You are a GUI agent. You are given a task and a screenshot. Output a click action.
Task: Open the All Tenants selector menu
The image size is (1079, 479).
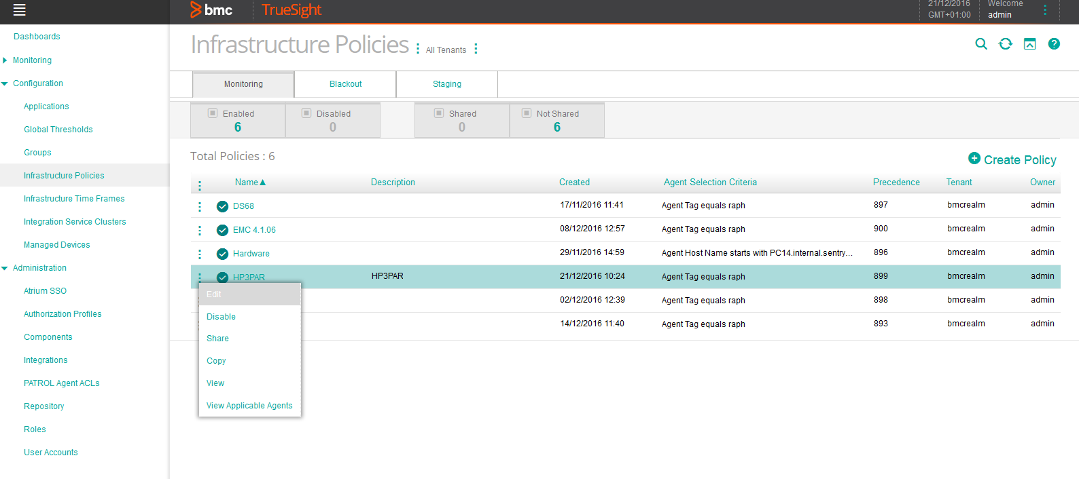476,49
